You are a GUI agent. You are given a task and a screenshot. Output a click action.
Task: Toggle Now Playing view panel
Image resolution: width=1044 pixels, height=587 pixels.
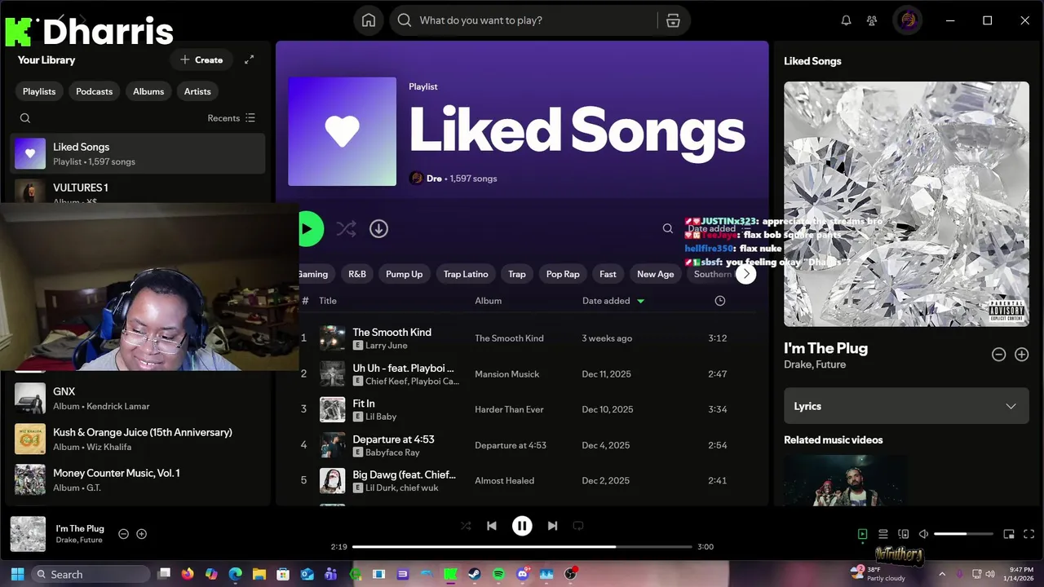[x=862, y=534]
